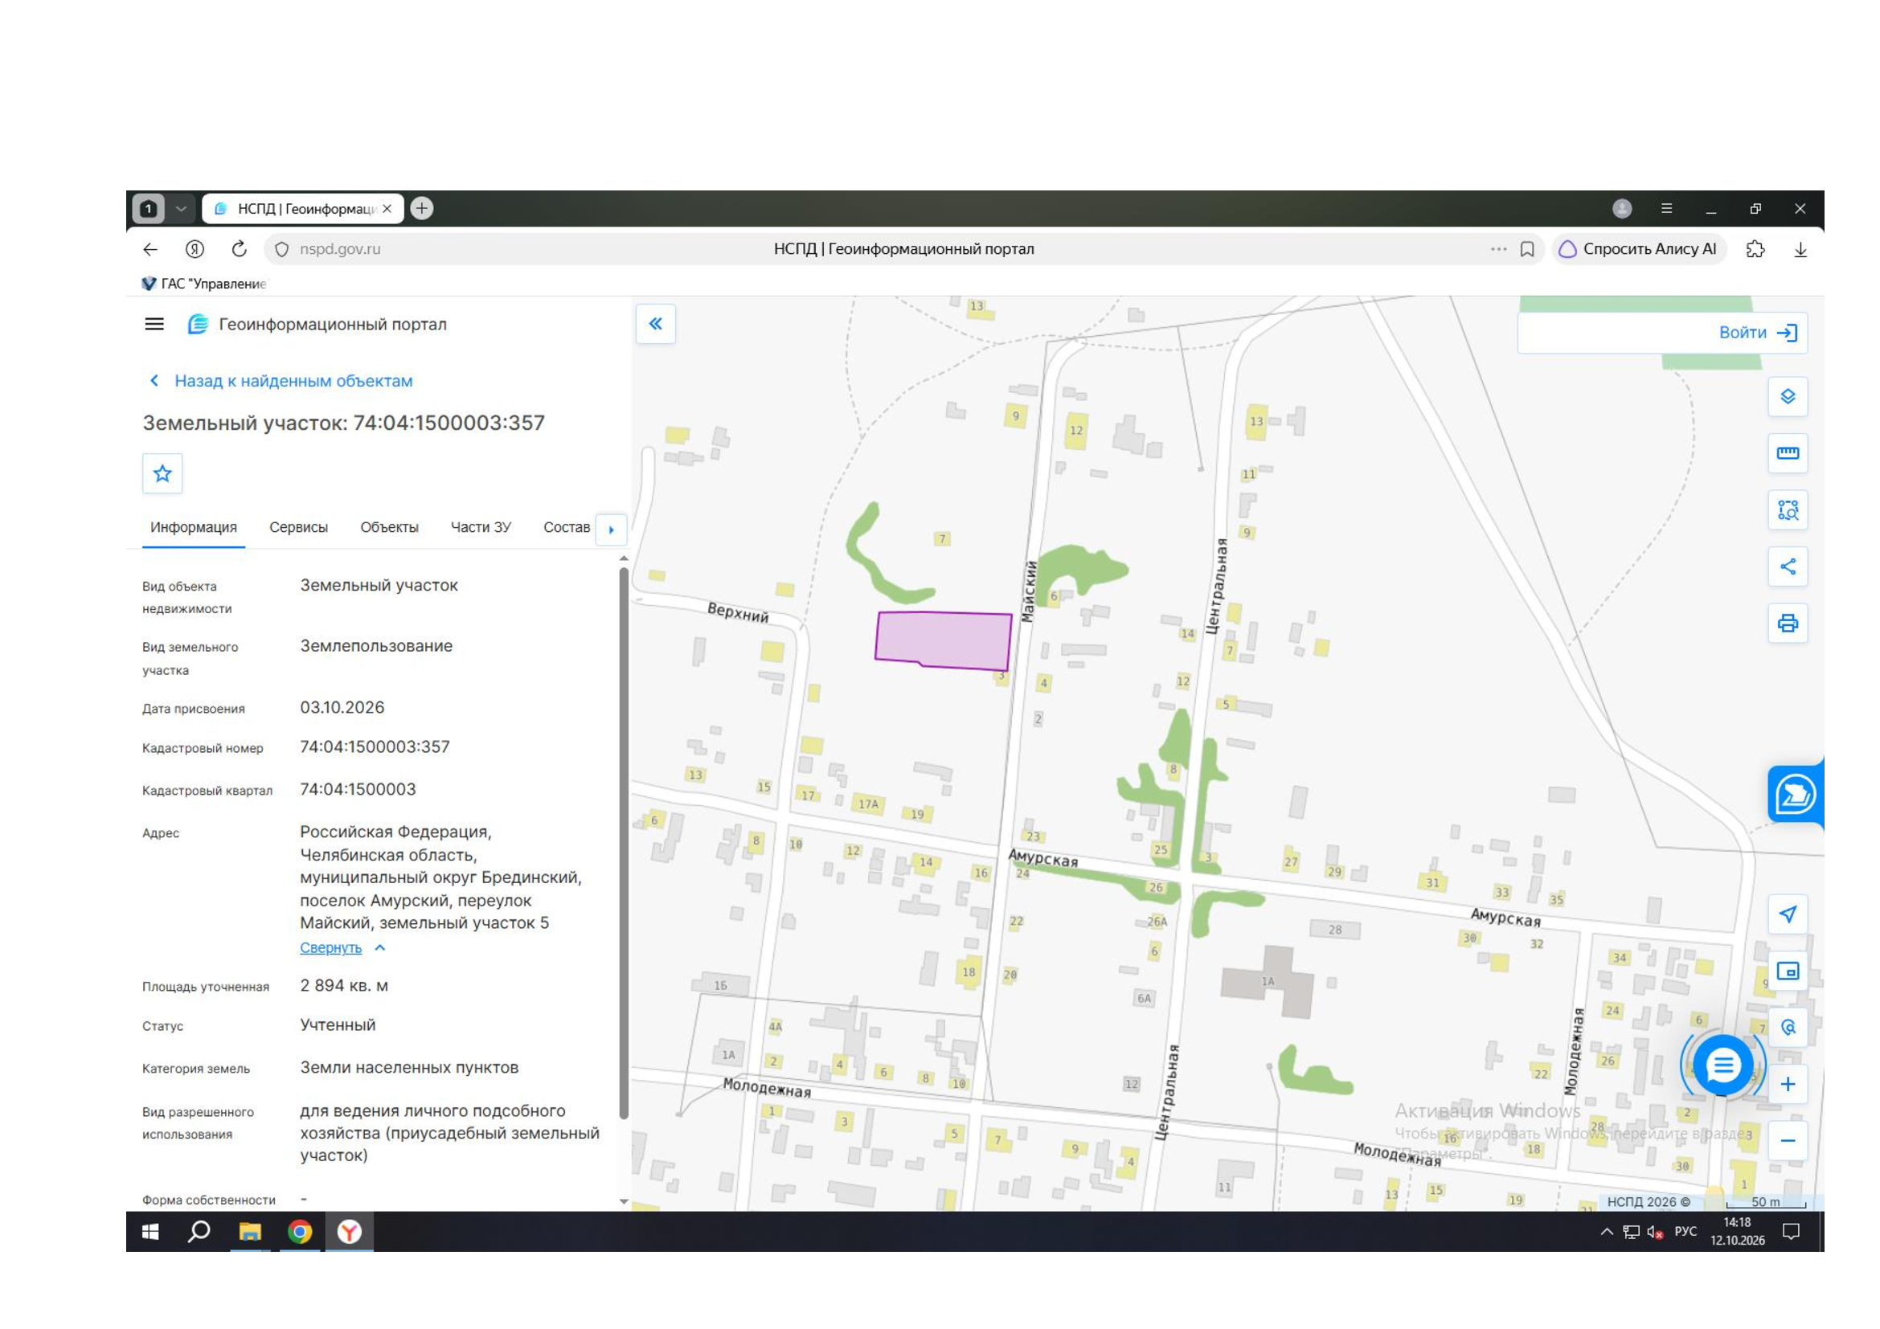Switch to the Объекты tab
This screenshot has height=1329, width=1880.
pyautogui.click(x=389, y=528)
